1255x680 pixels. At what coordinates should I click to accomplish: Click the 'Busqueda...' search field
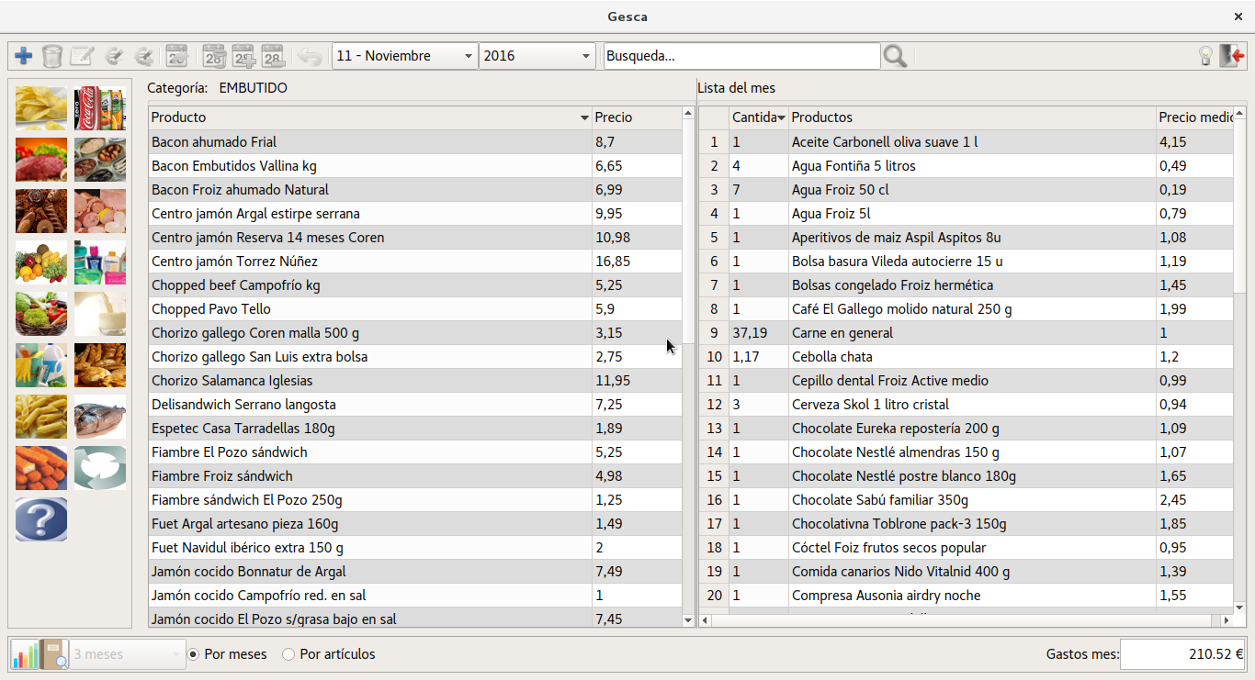click(741, 56)
